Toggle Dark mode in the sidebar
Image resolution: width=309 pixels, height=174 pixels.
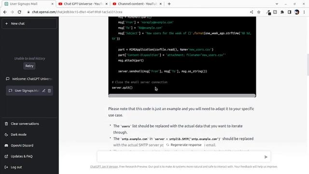29,134
